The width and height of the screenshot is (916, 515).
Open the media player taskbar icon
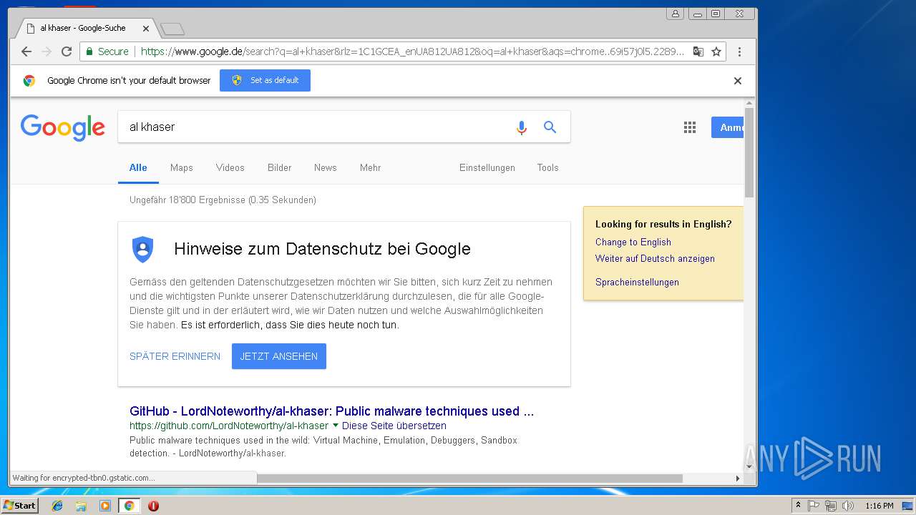pyautogui.click(x=105, y=506)
